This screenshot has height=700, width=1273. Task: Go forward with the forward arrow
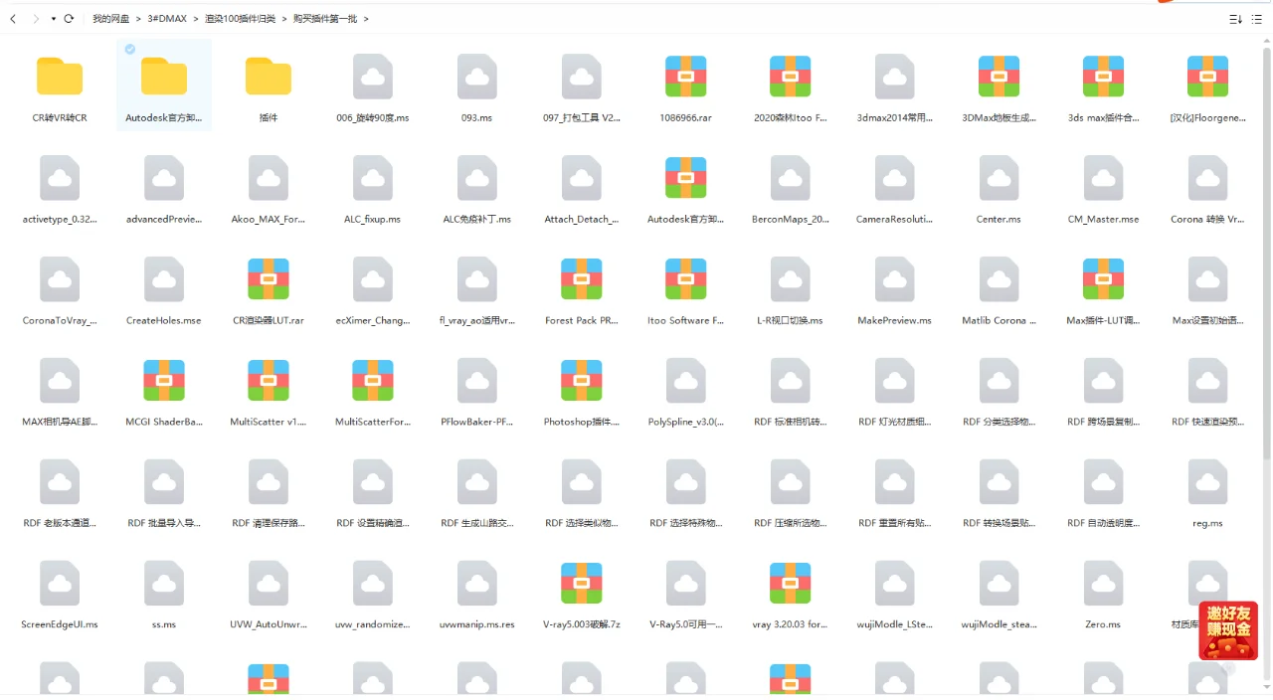click(36, 19)
